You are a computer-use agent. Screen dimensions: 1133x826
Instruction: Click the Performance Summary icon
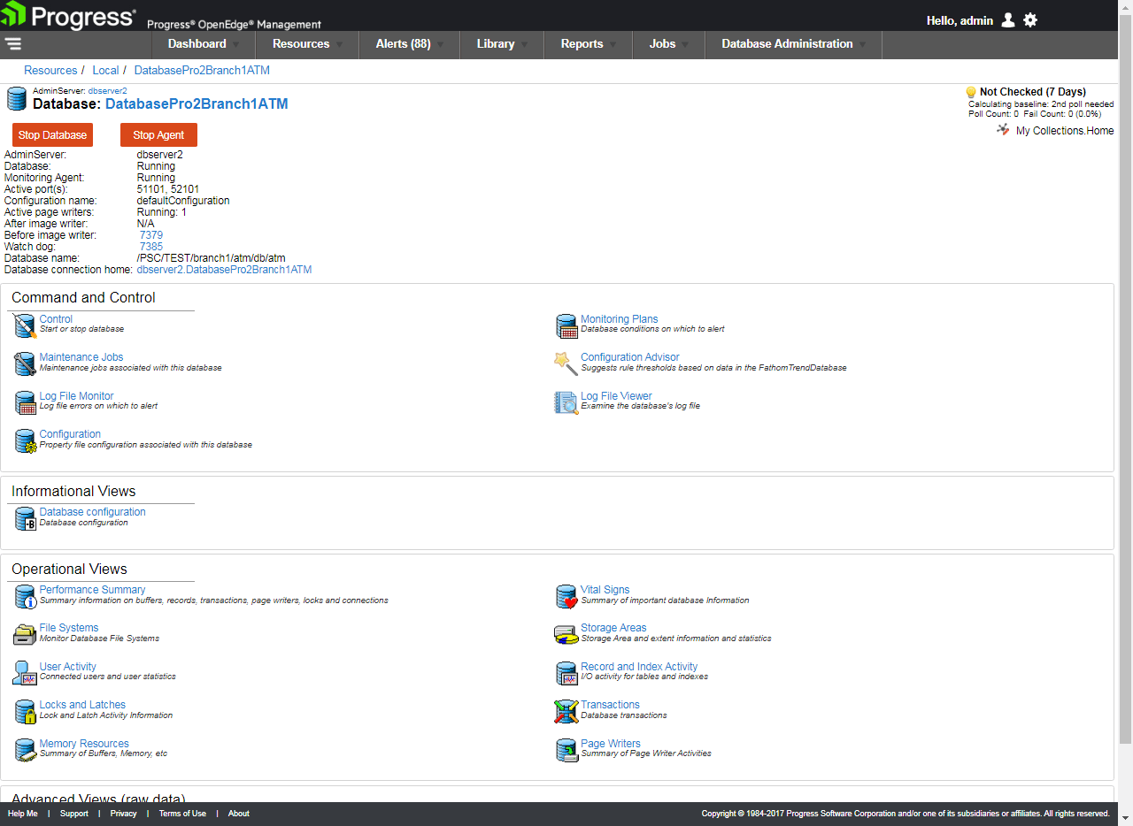[25, 596]
